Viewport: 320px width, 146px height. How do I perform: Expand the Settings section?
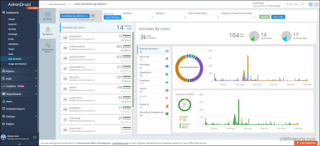point(36,116)
